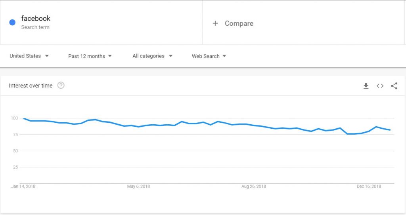Click the plus icon beside Compare
This screenshot has height=215, width=406.
[215, 23]
